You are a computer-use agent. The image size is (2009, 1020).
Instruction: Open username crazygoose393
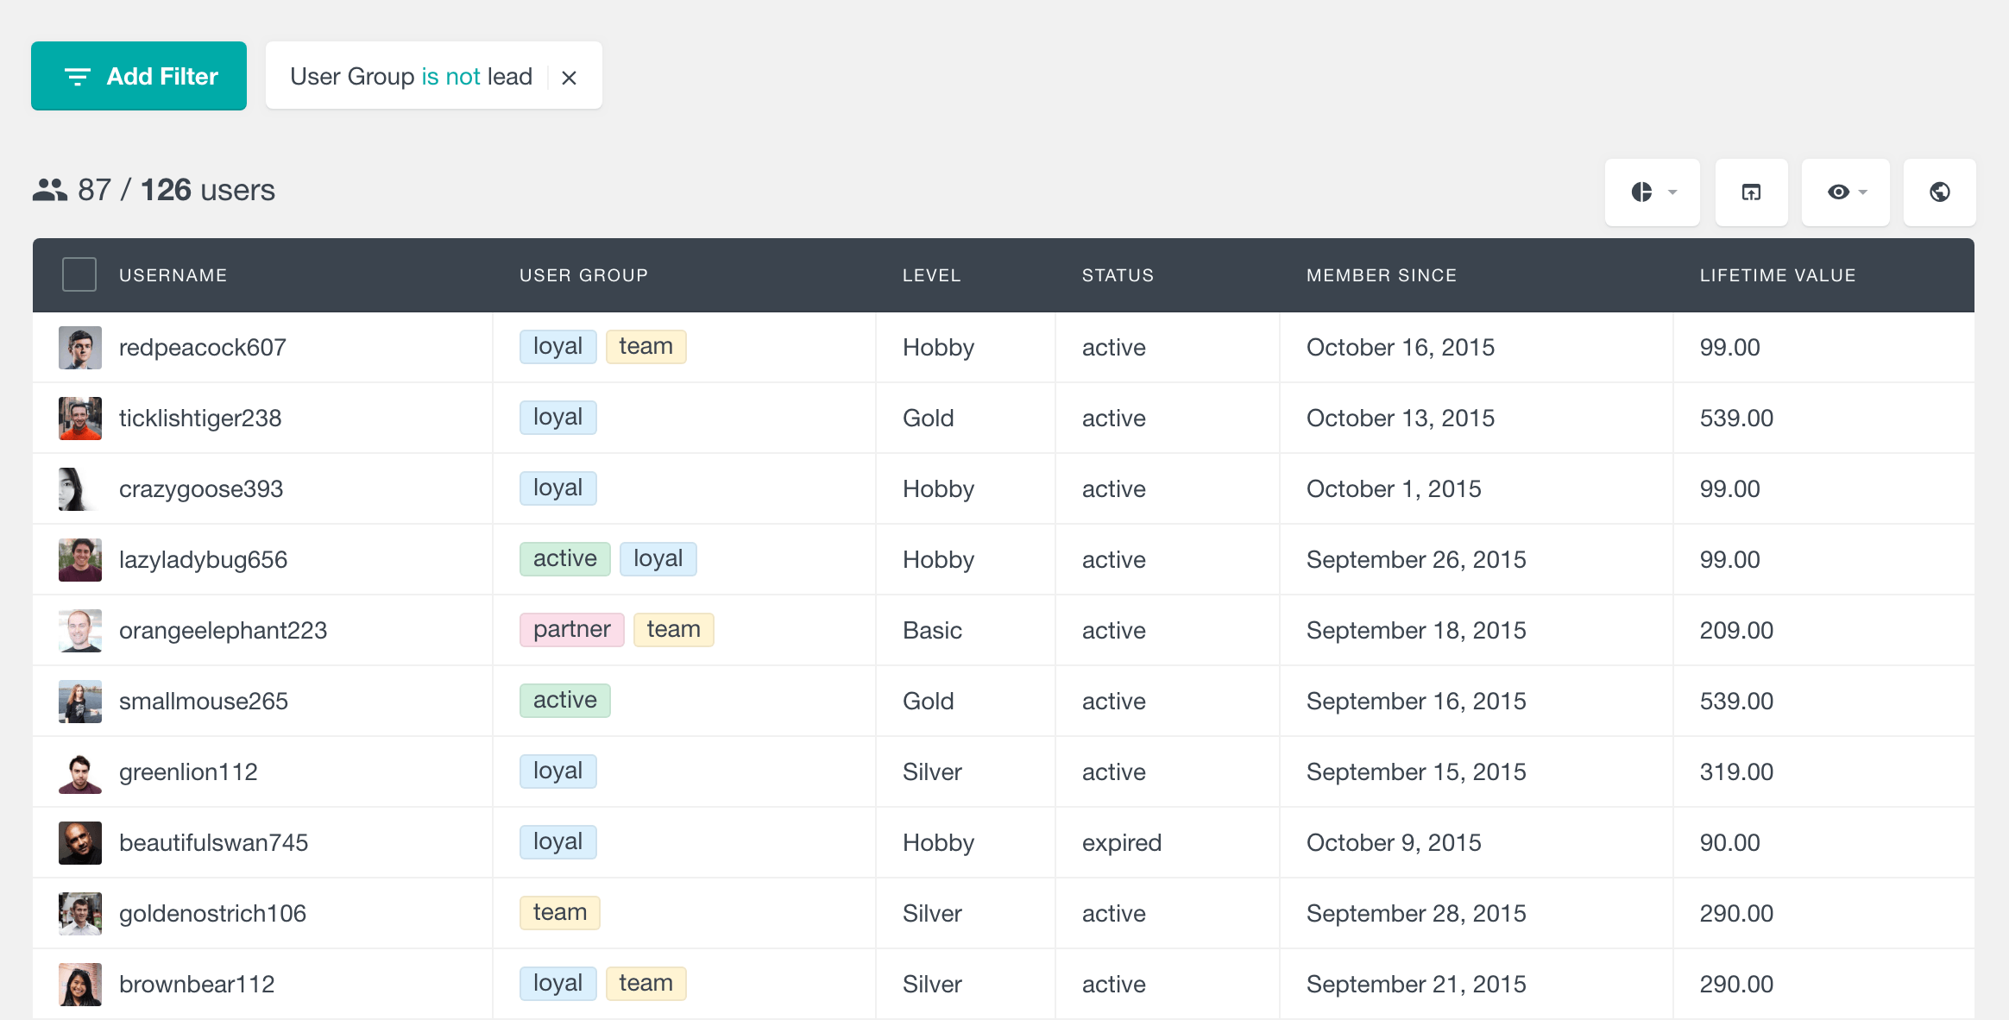(201, 489)
